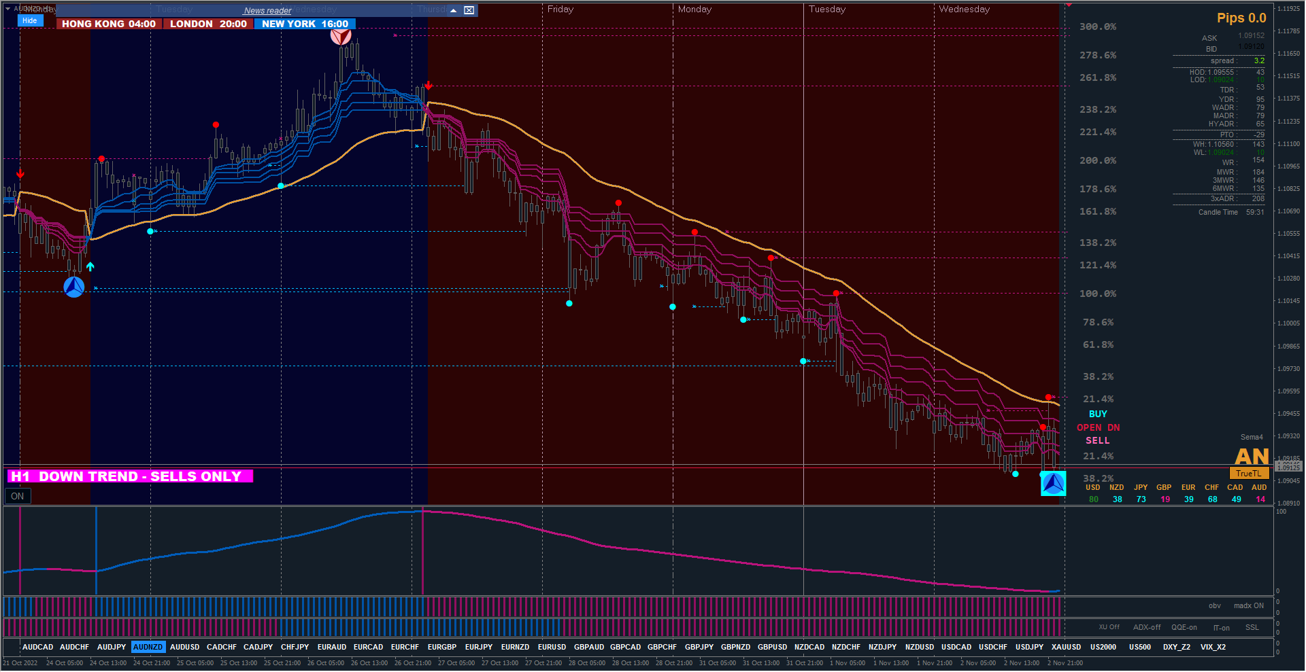Click the red down arrow near Thursday line

(429, 86)
